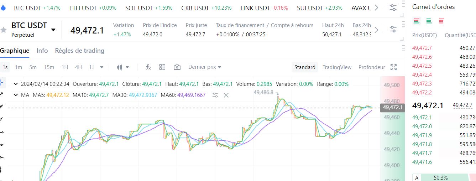Open BTC USDT pair selector dropdown
Image resolution: width=476 pixels, height=181 pixels.
[x=53, y=30]
